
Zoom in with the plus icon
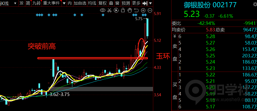click(x=143, y=10)
